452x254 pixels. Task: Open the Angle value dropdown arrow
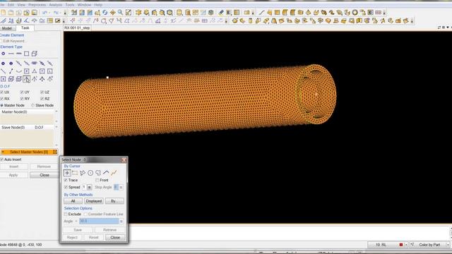coord(121,221)
